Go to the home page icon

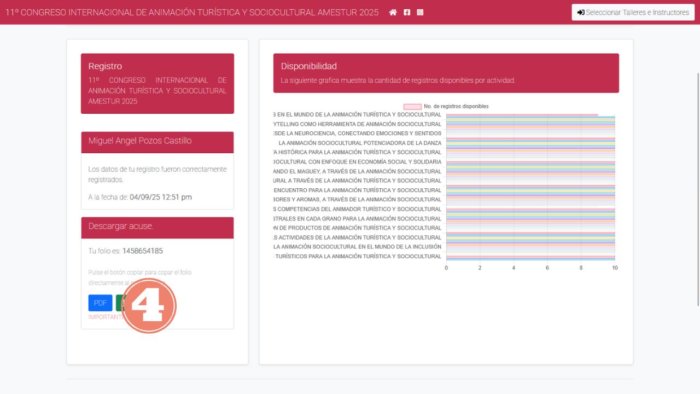tap(393, 13)
